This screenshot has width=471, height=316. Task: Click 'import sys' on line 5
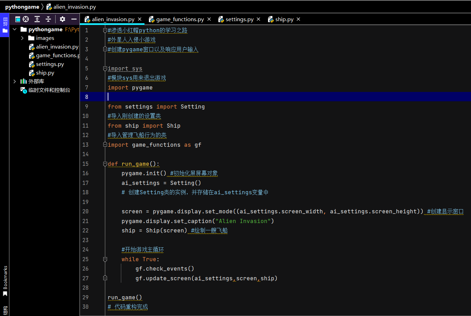[125, 69]
